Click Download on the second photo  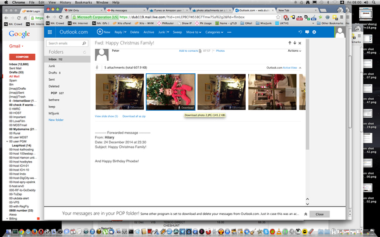tap(186, 107)
